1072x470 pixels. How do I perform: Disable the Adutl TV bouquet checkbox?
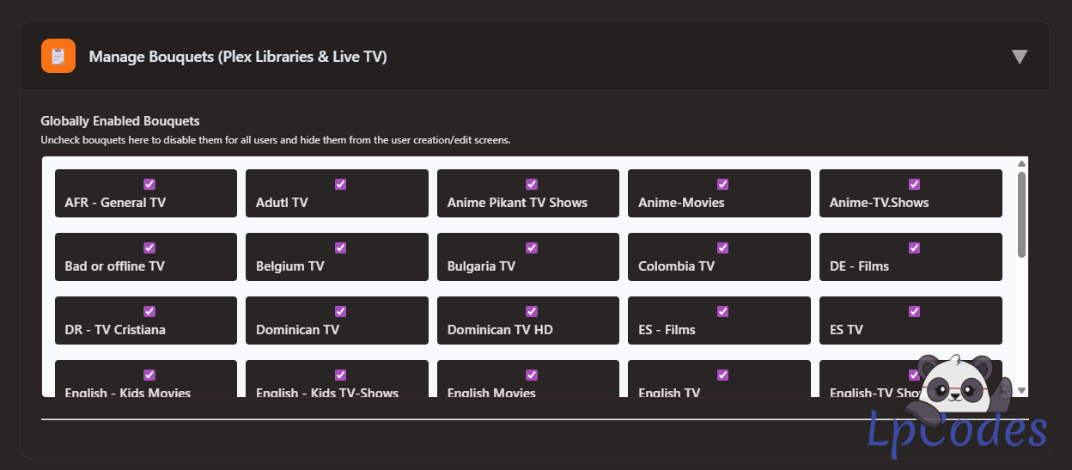coord(340,184)
